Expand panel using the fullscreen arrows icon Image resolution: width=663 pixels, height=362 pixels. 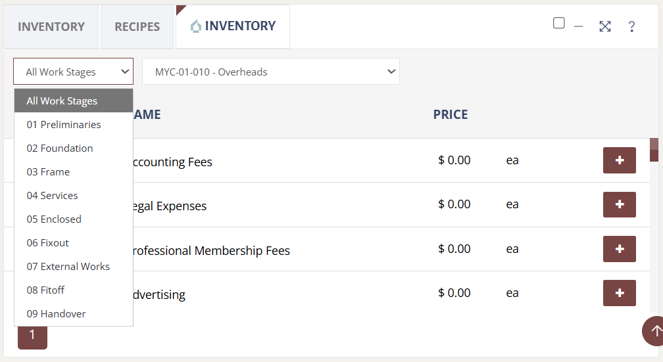605,26
